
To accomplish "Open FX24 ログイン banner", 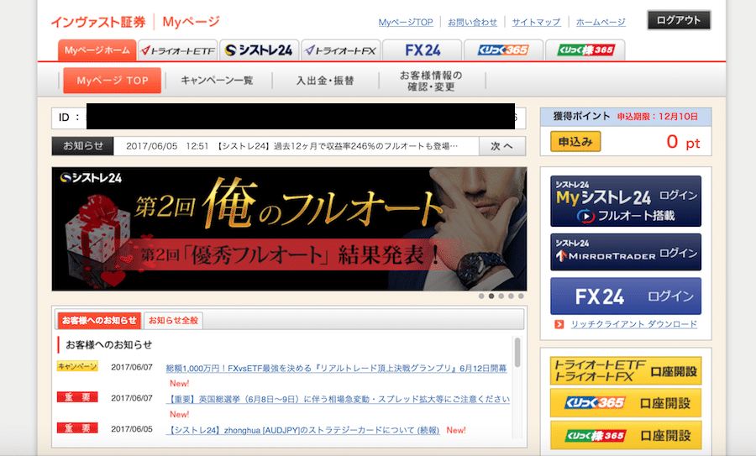I will tap(626, 296).
